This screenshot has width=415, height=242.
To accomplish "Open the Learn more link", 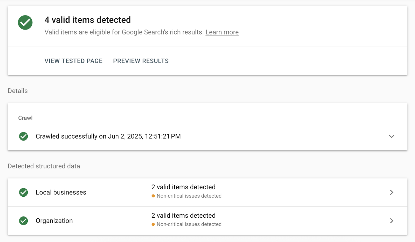I will 222,32.
